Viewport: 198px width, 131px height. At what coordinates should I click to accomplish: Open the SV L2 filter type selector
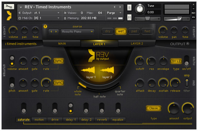pyautogui.click(x=176, y=61)
